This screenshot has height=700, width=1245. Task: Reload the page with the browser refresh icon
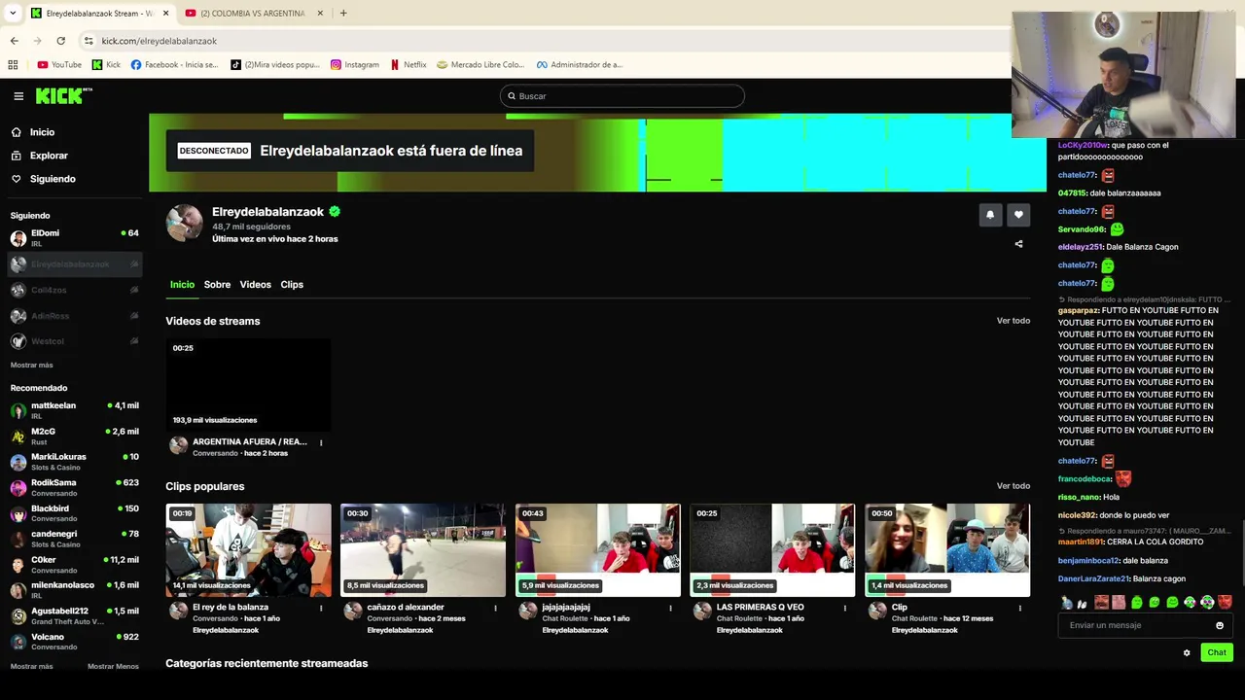point(60,41)
